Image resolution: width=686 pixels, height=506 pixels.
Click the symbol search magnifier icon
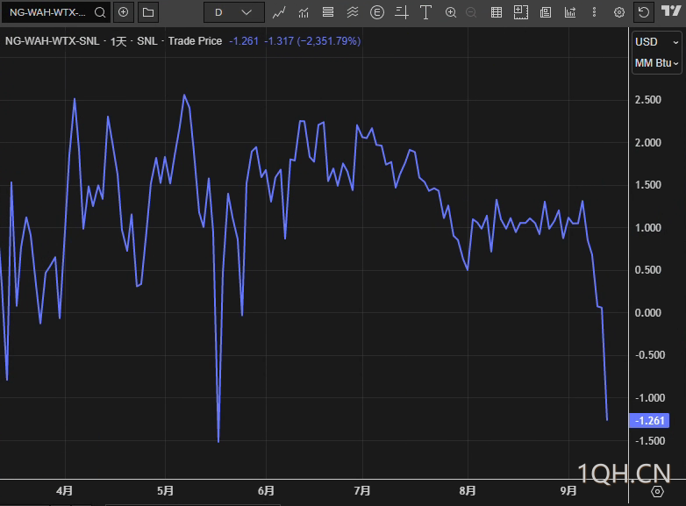point(100,12)
